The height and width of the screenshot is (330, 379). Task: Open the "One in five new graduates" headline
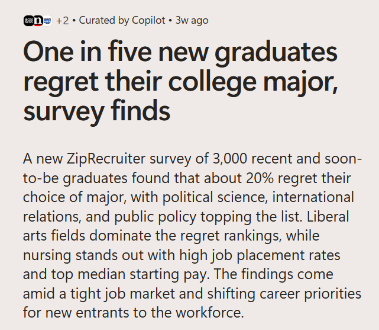(x=180, y=81)
